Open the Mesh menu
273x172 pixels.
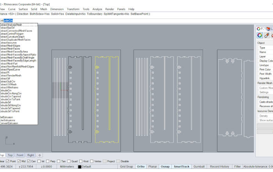44,9
